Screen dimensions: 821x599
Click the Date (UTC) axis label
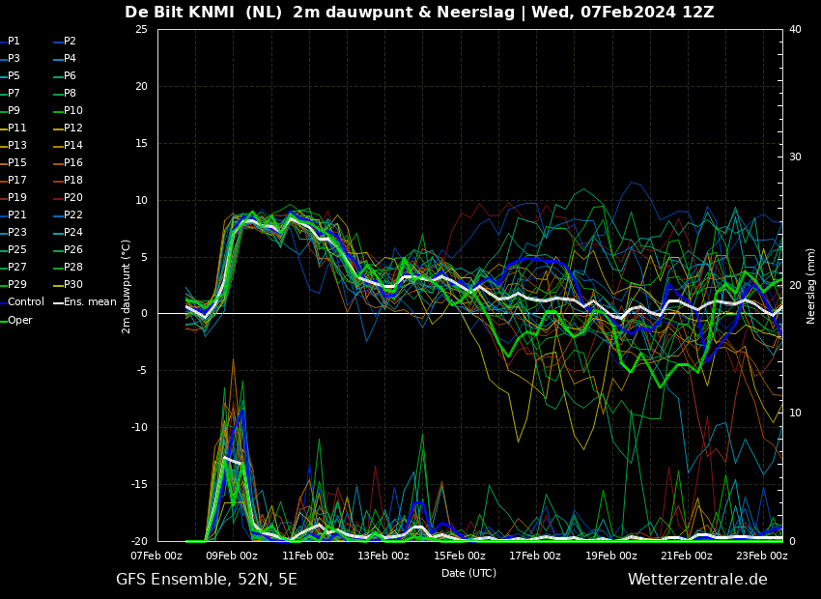(468, 573)
